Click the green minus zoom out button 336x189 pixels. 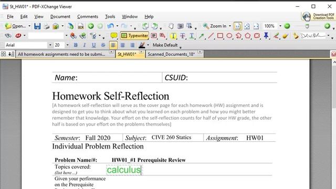tap(287, 26)
